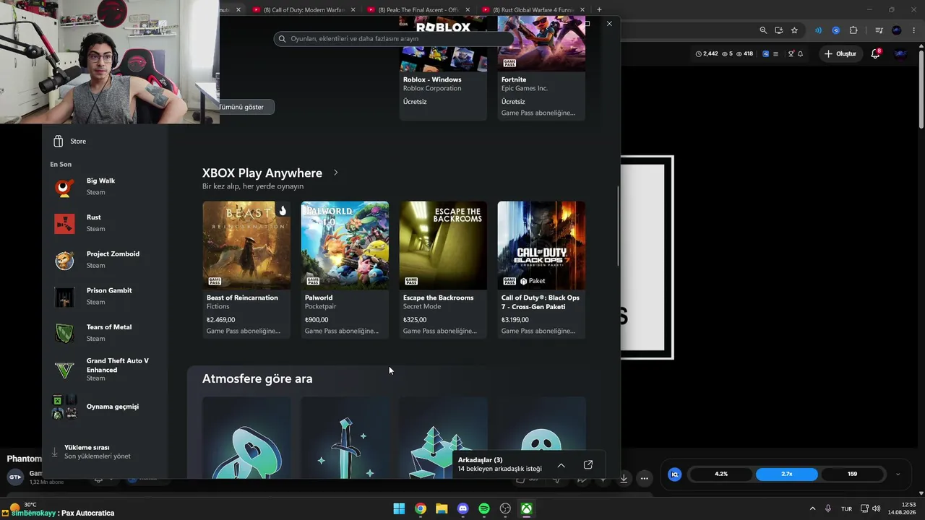Open Escape the Backrooms game card
Screen dimensions: 925x520
[443, 269]
